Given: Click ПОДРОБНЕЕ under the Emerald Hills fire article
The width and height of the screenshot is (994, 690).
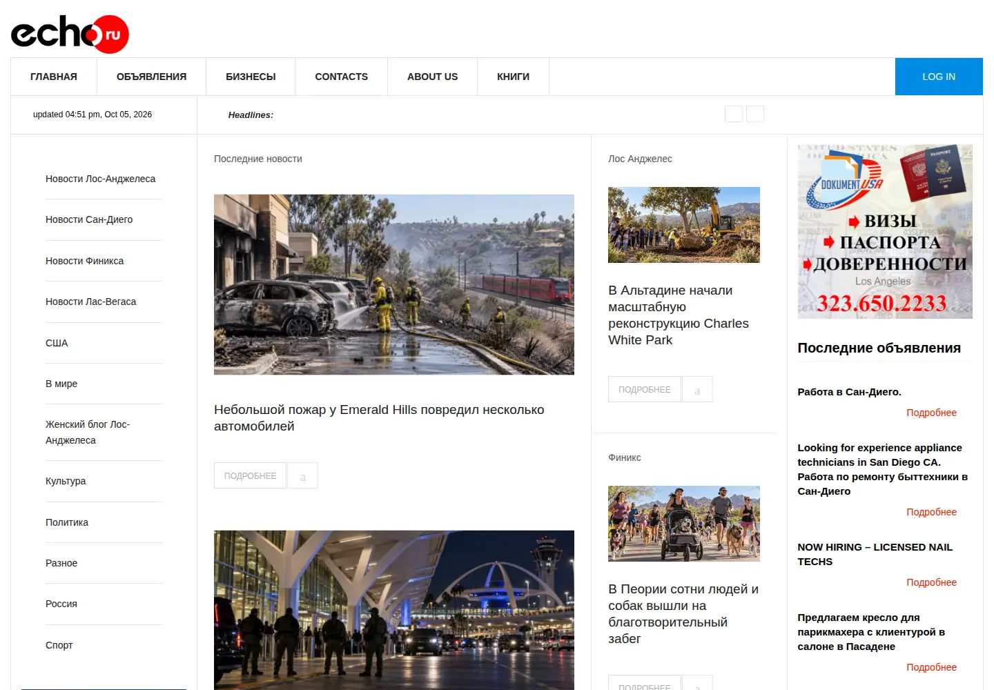Looking at the screenshot, I should pyautogui.click(x=250, y=475).
